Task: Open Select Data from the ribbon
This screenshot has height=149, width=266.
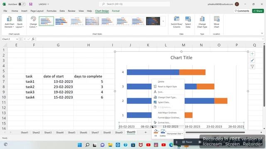Action: (x=188, y=22)
